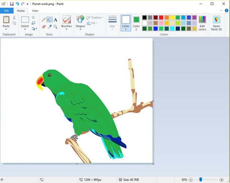Pick the white color swatch
The width and height of the screenshot is (230, 183).
pyautogui.click(x=144, y=23)
